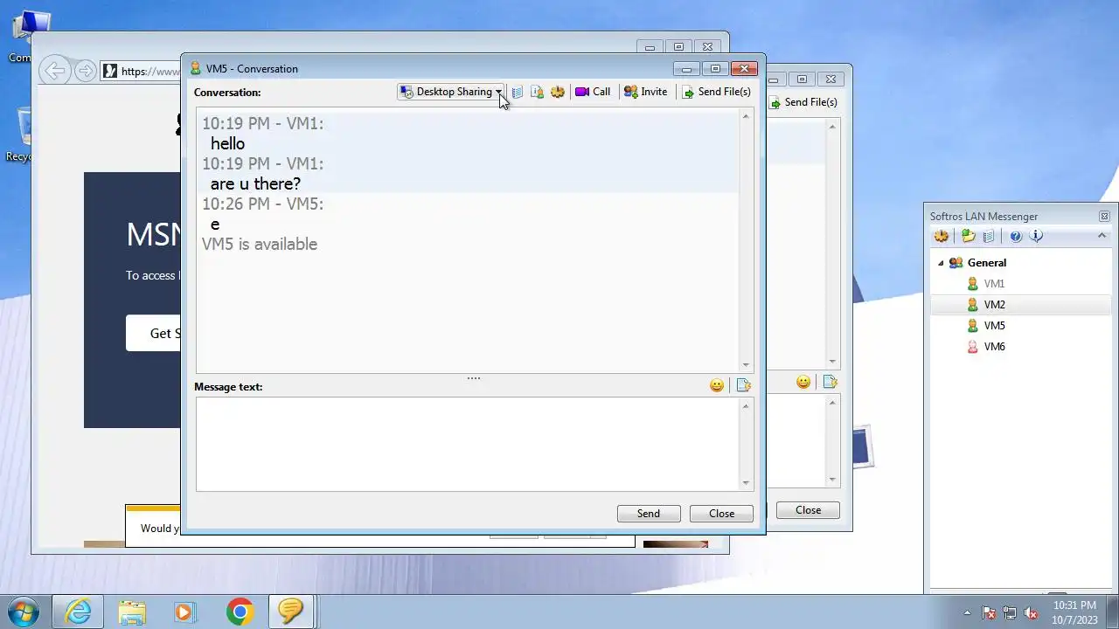Open Windows Start menu
Image resolution: width=1119 pixels, height=629 pixels.
pos(24,612)
